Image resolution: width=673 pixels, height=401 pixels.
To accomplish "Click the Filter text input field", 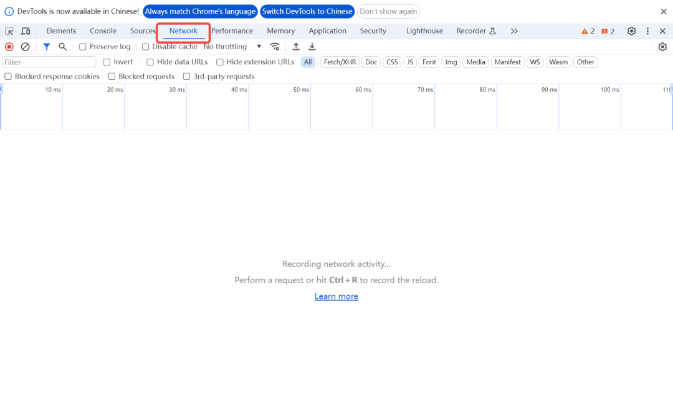I will [x=49, y=62].
